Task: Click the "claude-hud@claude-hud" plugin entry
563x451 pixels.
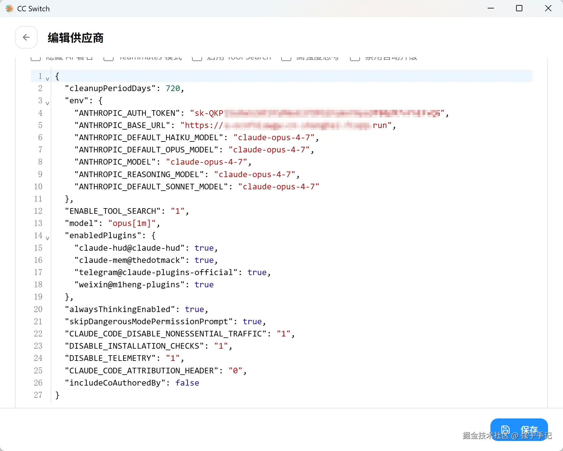Action: point(129,248)
